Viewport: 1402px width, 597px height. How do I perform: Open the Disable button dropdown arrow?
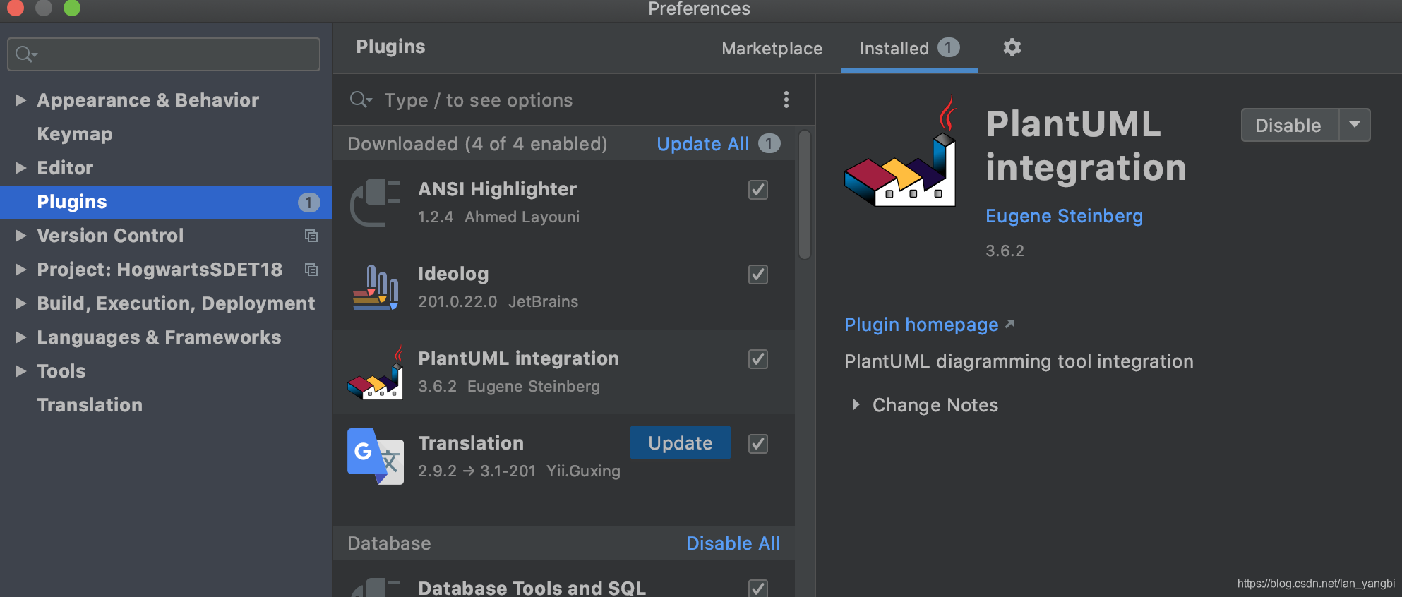[x=1355, y=125]
